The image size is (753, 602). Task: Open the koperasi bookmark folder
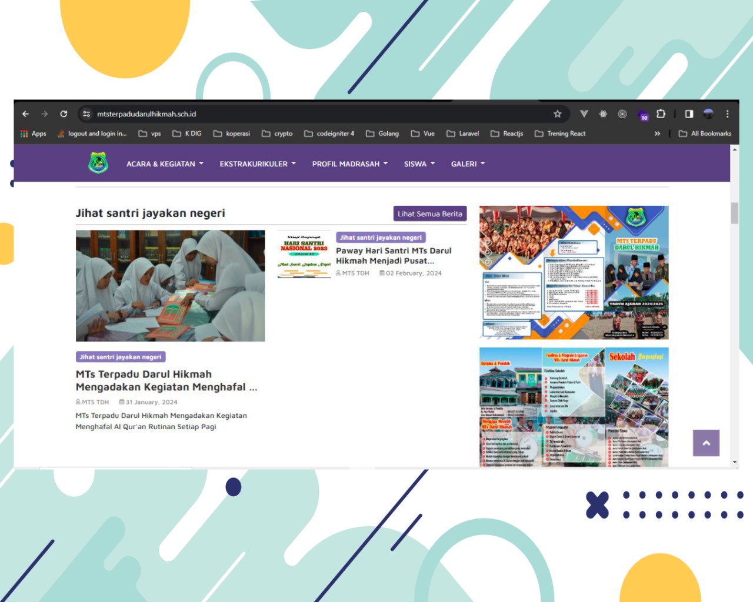point(232,133)
